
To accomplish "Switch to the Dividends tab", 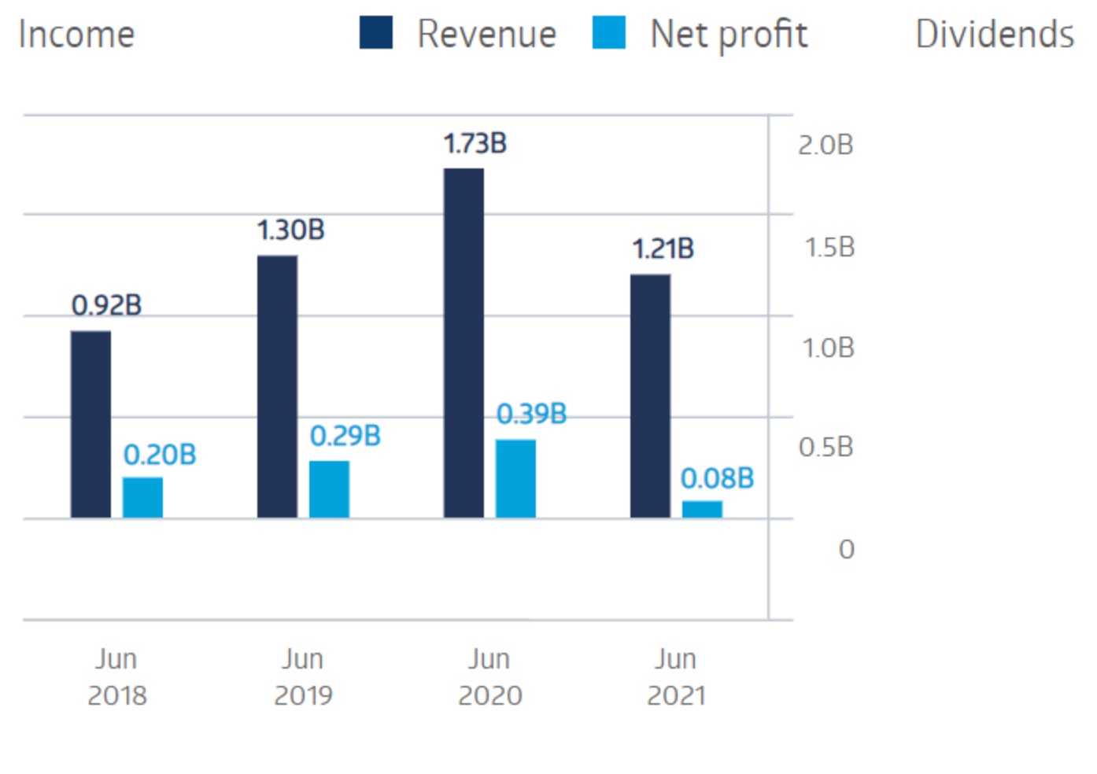I will click(x=994, y=35).
